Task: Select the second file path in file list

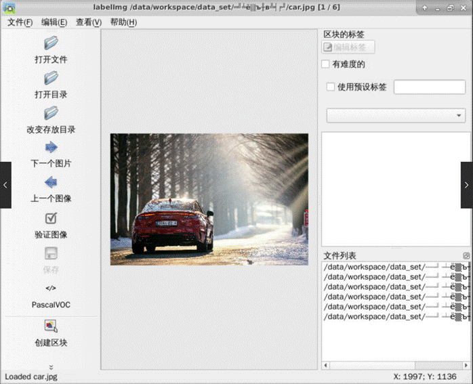Action: [x=396, y=277]
